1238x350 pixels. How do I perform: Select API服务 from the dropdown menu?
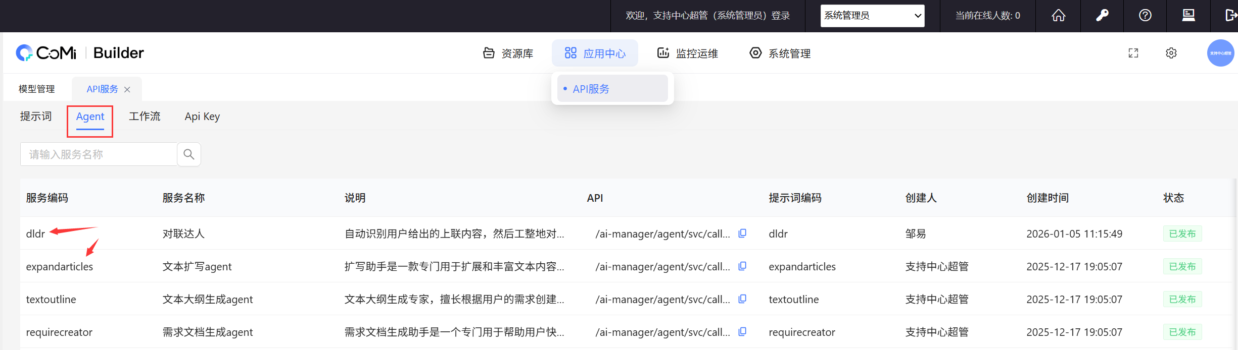click(591, 89)
